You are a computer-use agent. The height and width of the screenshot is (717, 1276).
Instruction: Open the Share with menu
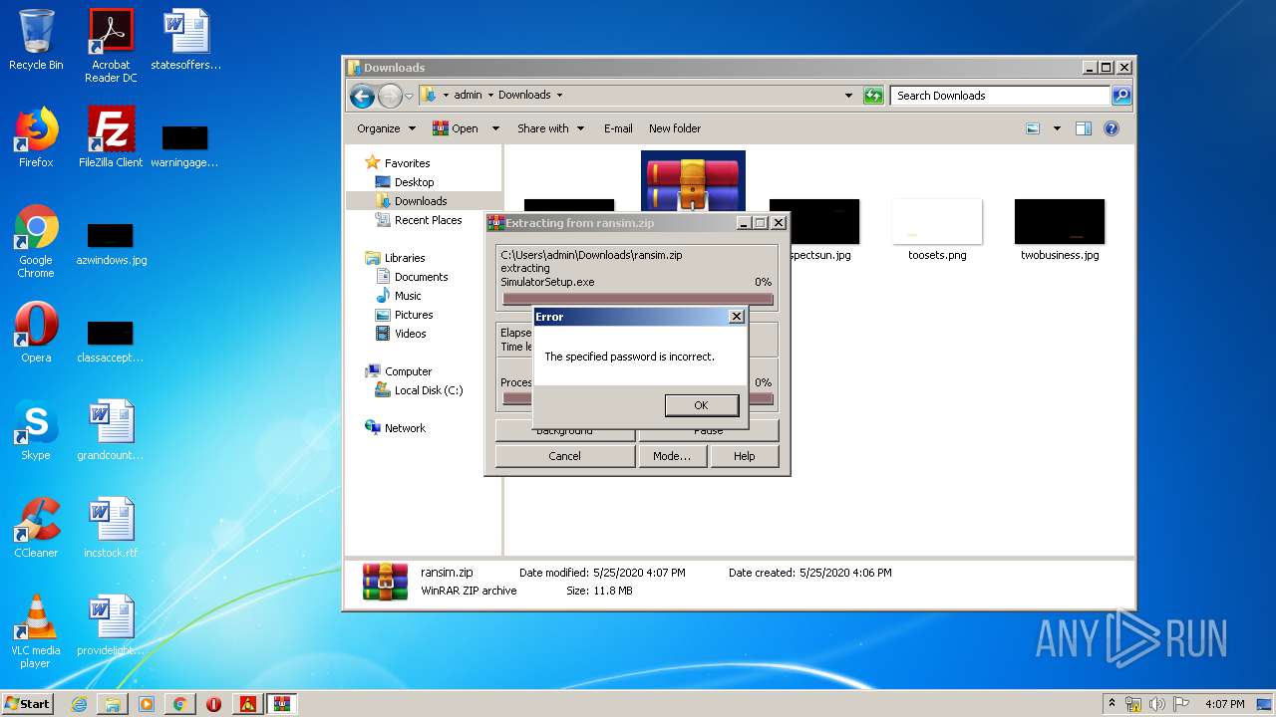click(x=550, y=128)
